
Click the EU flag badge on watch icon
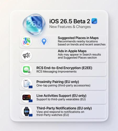[x=31, y=115]
